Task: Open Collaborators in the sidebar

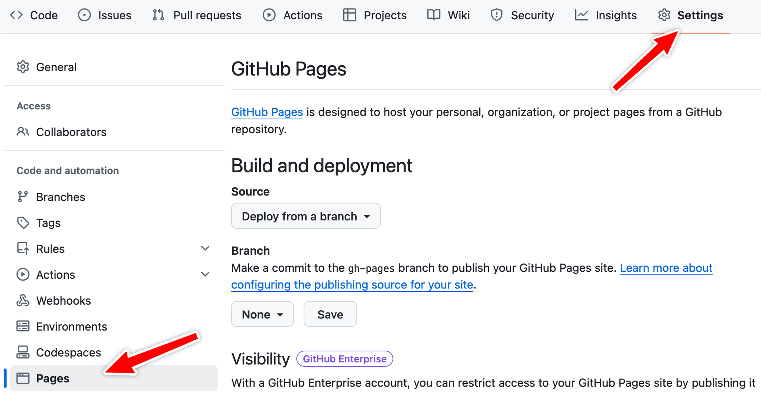Action: coord(114,132)
